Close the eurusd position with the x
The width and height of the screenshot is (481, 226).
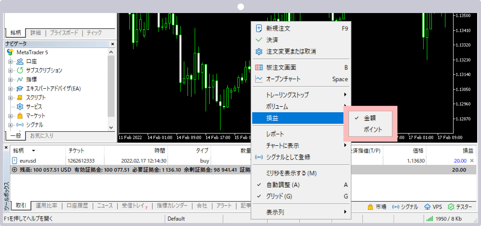[472, 161]
